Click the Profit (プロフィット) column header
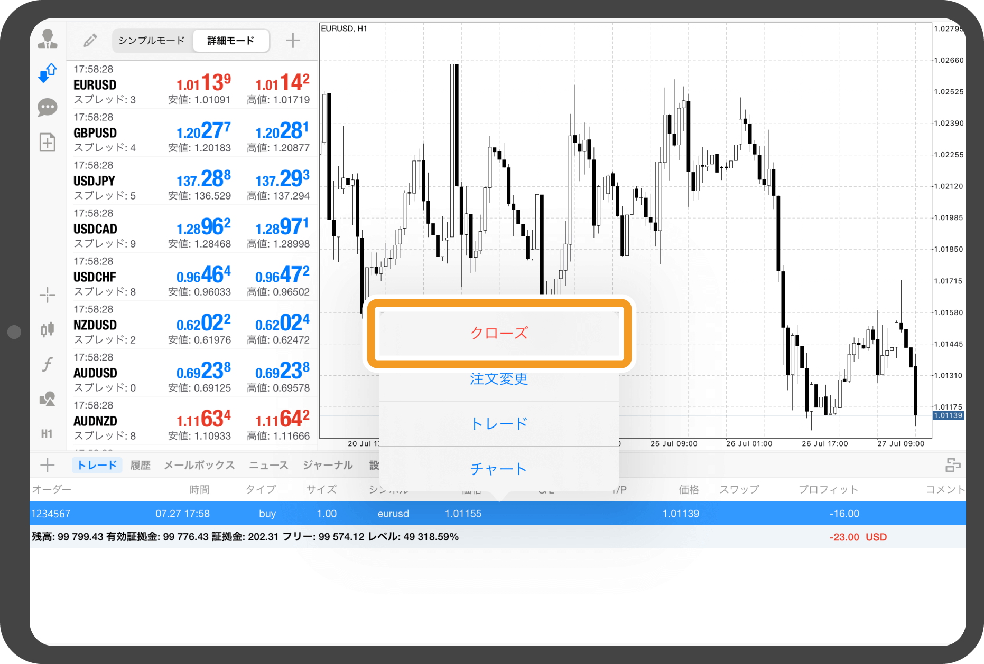The width and height of the screenshot is (984, 664). 828,489
